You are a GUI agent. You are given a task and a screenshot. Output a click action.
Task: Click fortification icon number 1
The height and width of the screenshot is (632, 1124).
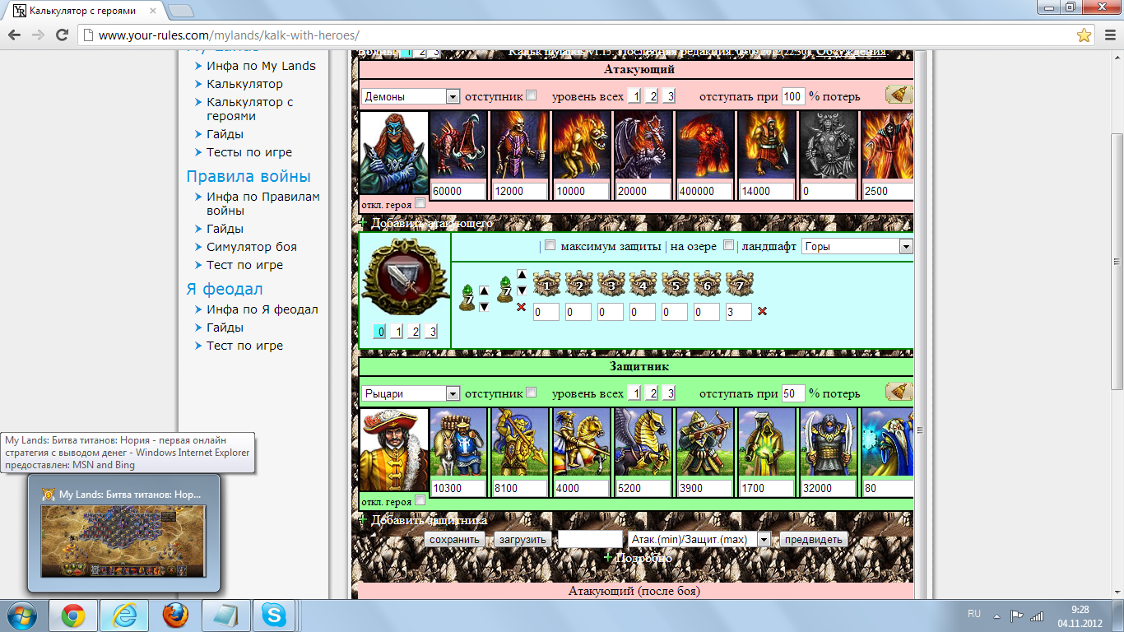(546, 286)
